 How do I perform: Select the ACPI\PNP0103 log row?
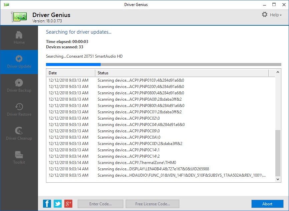click(161, 80)
